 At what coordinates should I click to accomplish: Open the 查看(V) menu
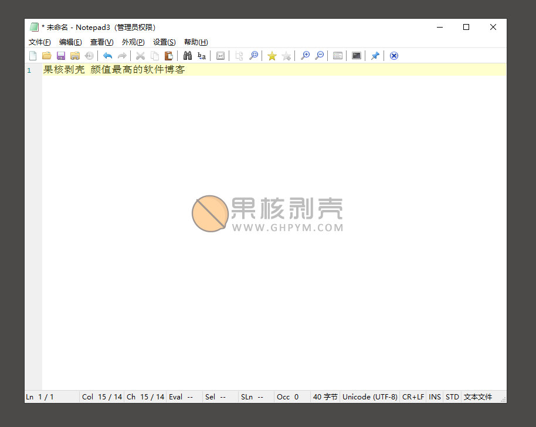102,42
